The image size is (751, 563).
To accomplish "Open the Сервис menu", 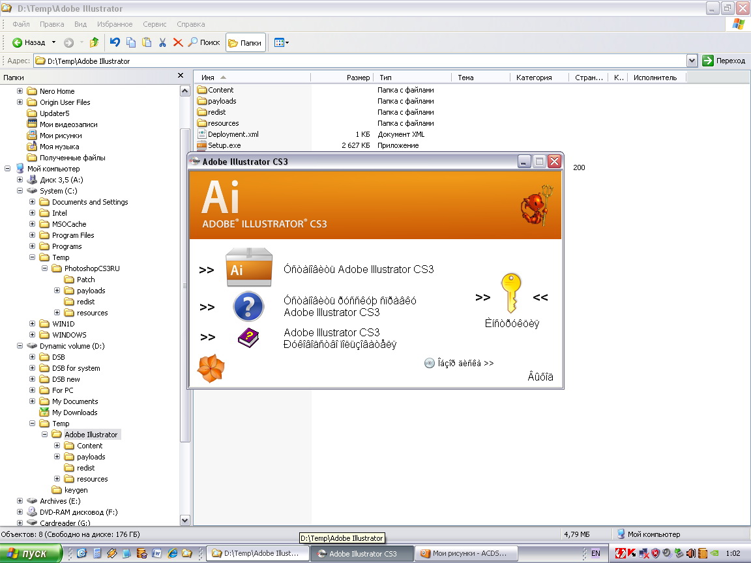I will (155, 24).
